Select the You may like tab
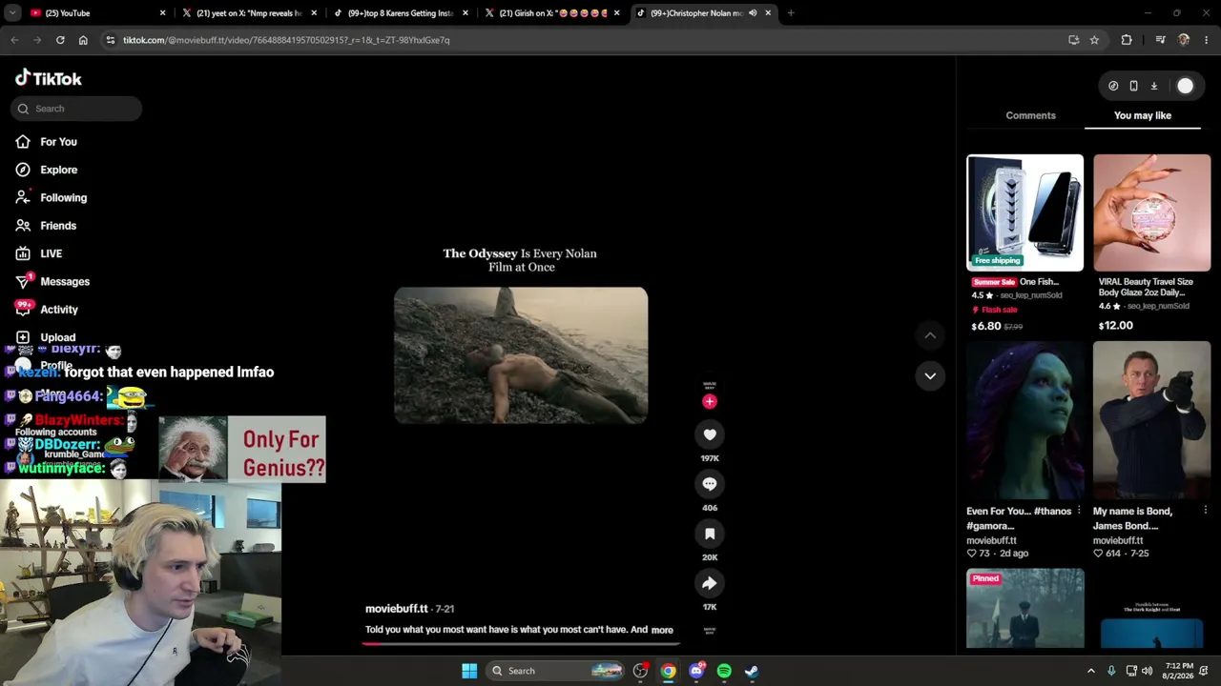This screenshot has width=1221, height=686. 1143,115
